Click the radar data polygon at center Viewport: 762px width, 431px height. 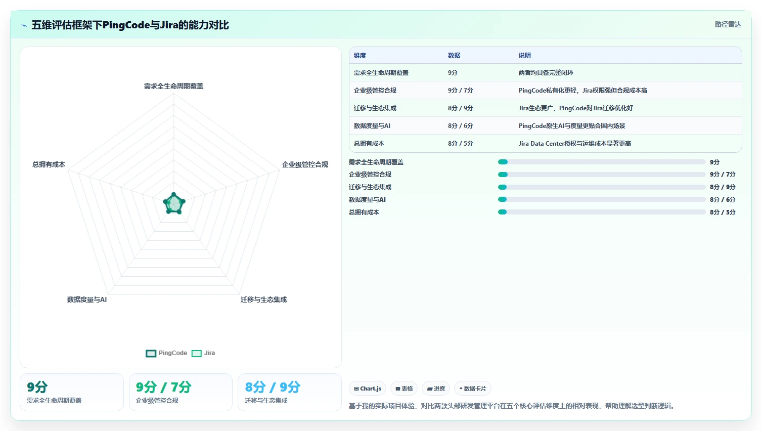point(174,204)
